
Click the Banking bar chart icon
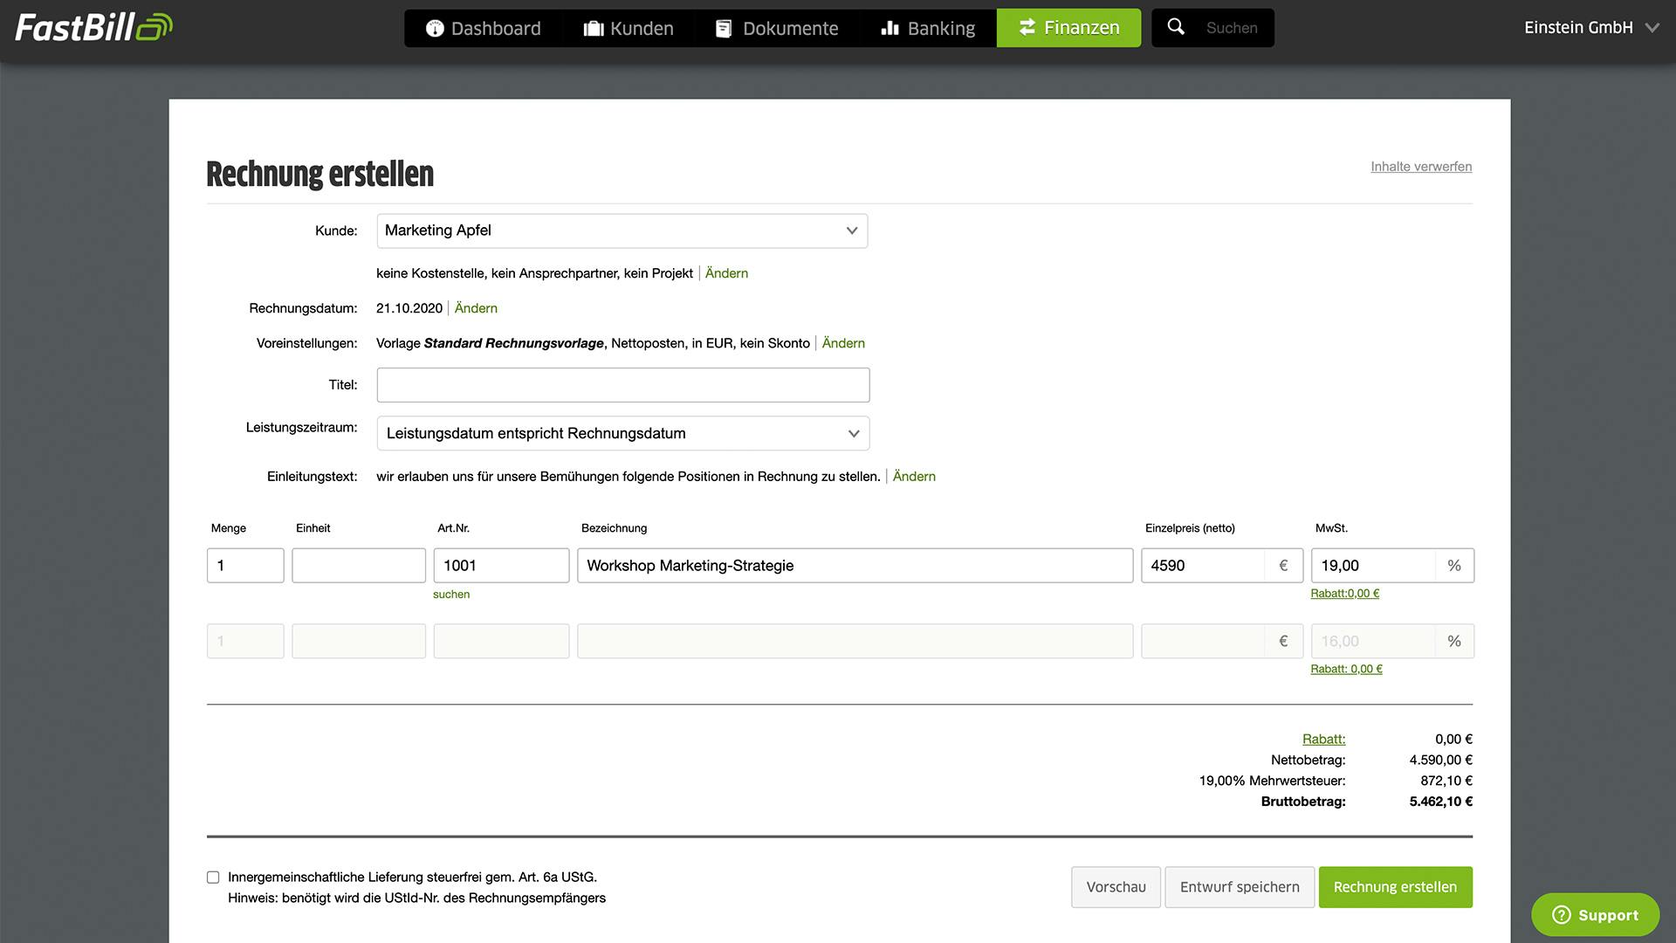(890, 29)
